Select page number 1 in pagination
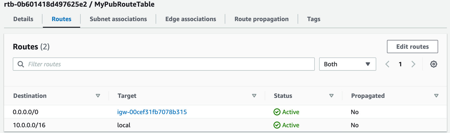The image size is (450, 133). coord(400,64)
